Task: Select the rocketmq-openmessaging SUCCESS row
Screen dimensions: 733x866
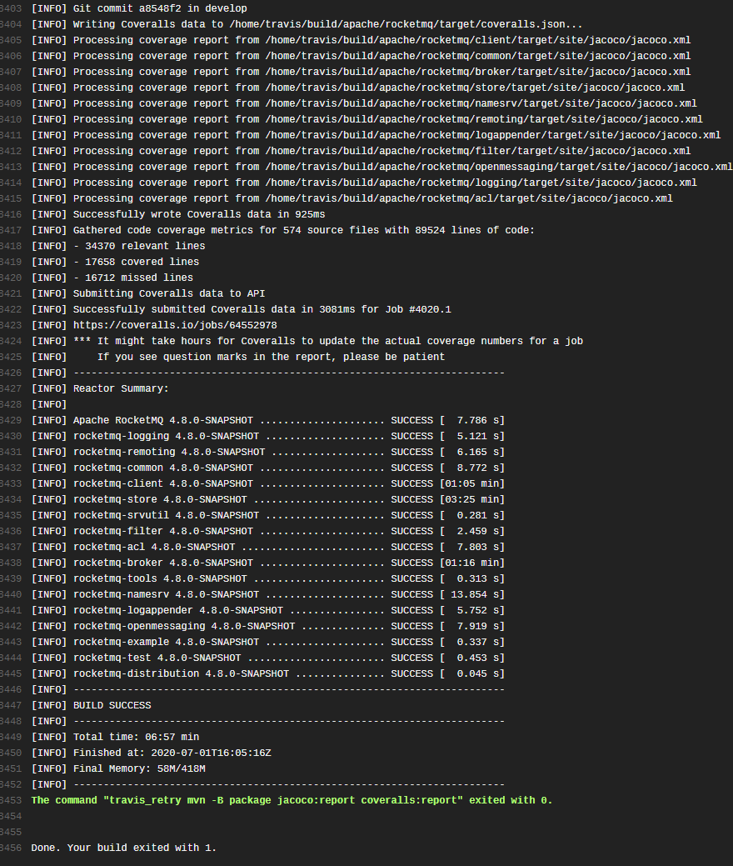Action: tap(267, 626)
